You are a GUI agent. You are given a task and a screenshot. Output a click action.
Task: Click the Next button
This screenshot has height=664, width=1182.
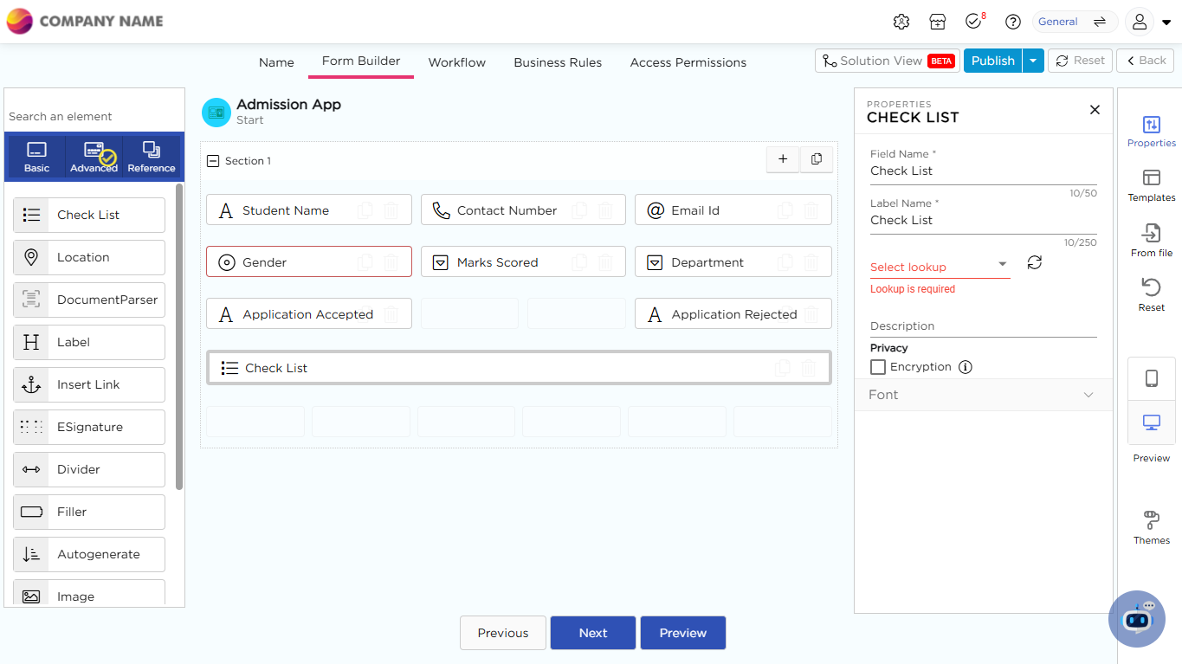(593, 633)
